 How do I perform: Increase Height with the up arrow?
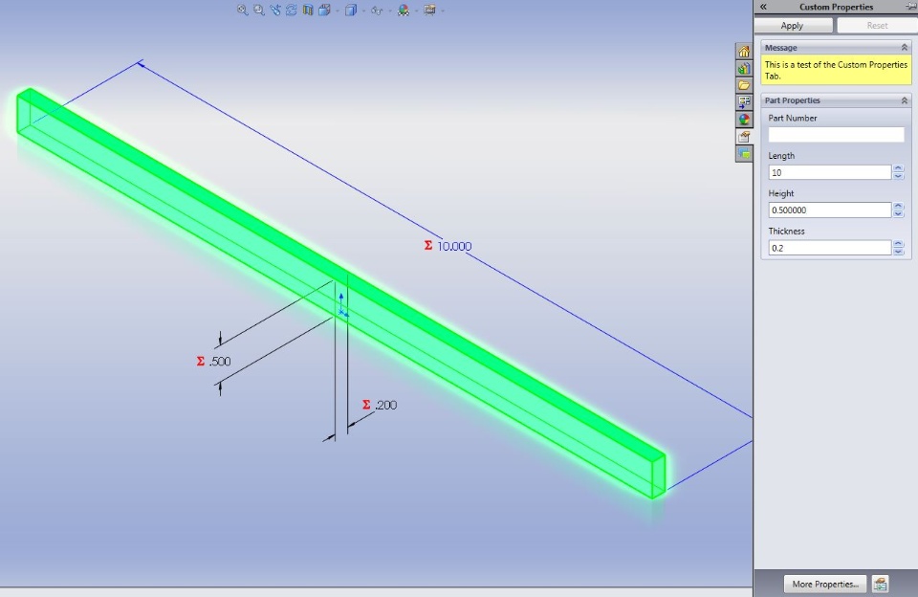[898, 207]
